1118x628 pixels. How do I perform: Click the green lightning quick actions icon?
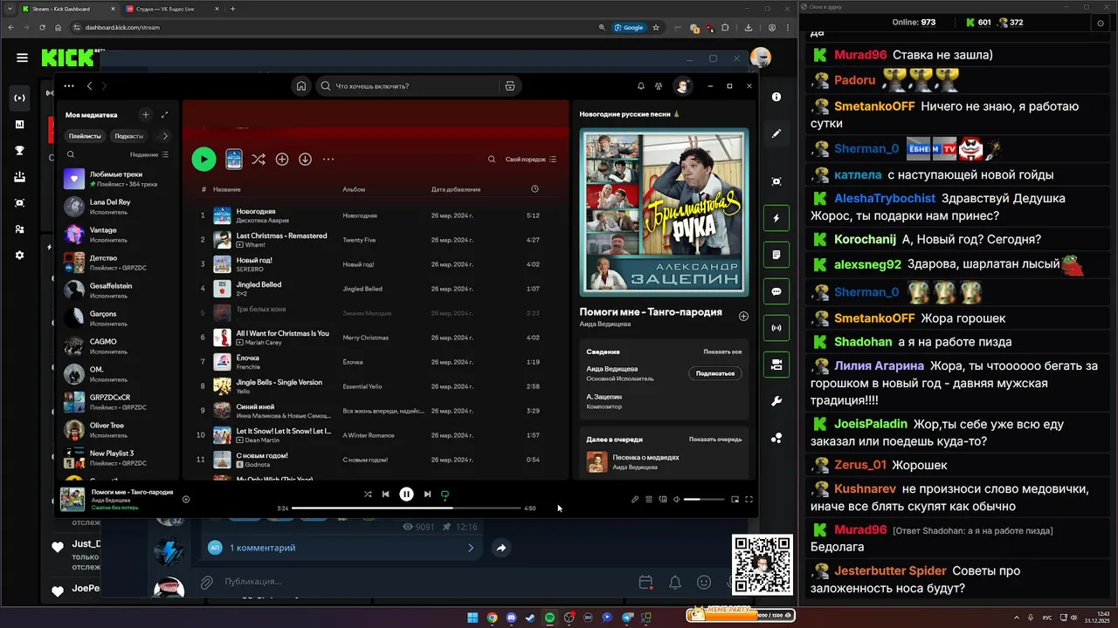(x=776, y=218)
